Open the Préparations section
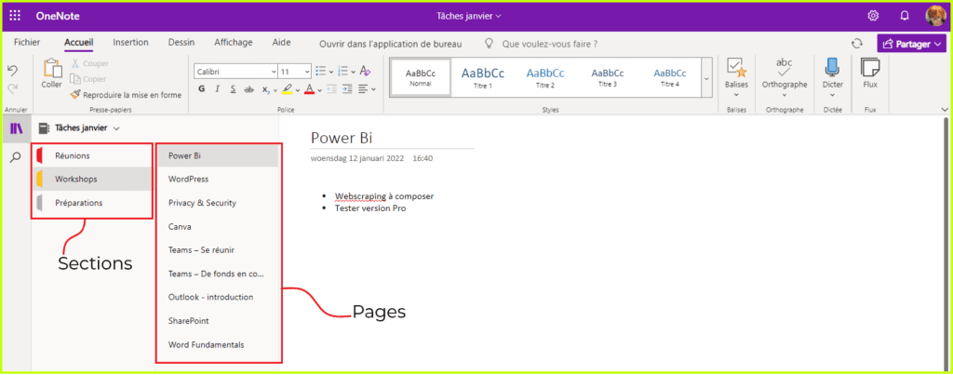 92,203
